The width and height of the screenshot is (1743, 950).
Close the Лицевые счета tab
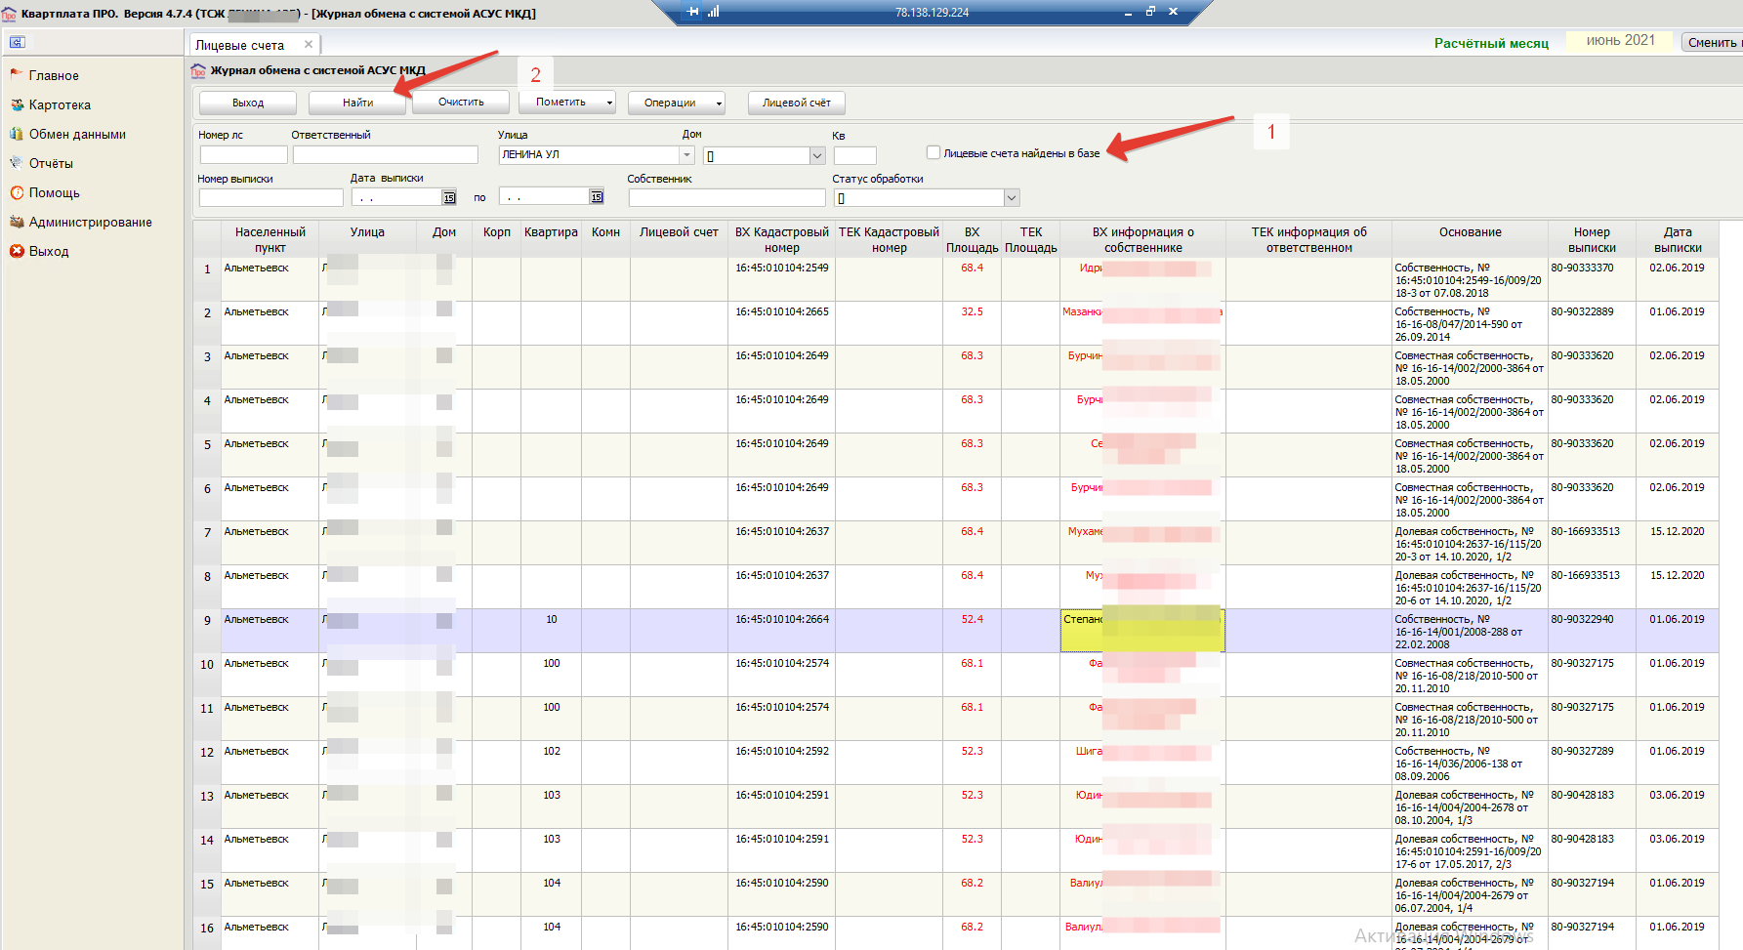(309, 44)
